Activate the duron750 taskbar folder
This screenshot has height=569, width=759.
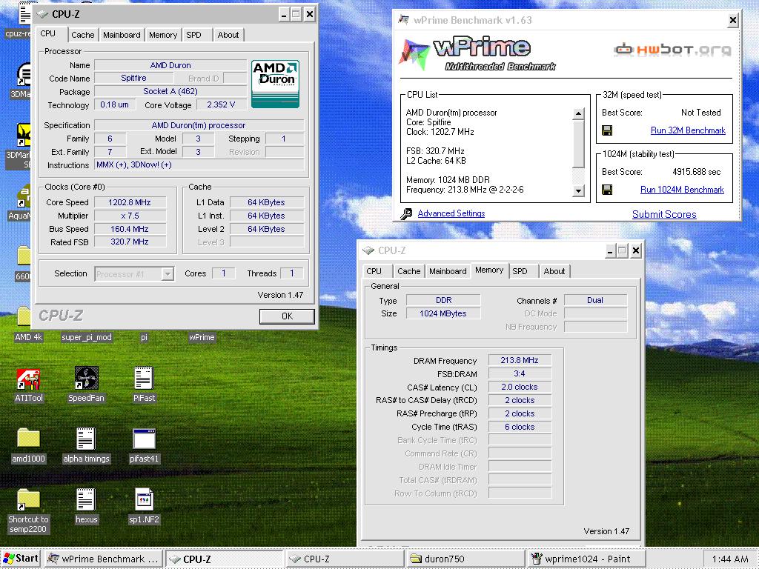[x=465, y=559]
